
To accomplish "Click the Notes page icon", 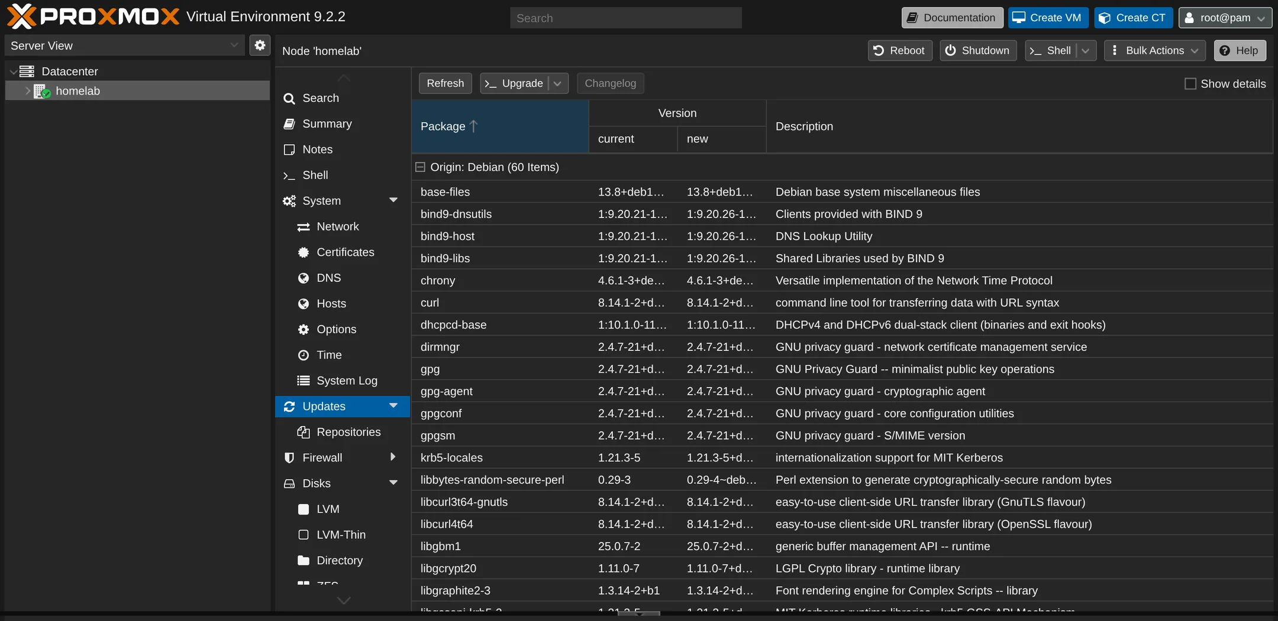I will click(x=289, y=149).
